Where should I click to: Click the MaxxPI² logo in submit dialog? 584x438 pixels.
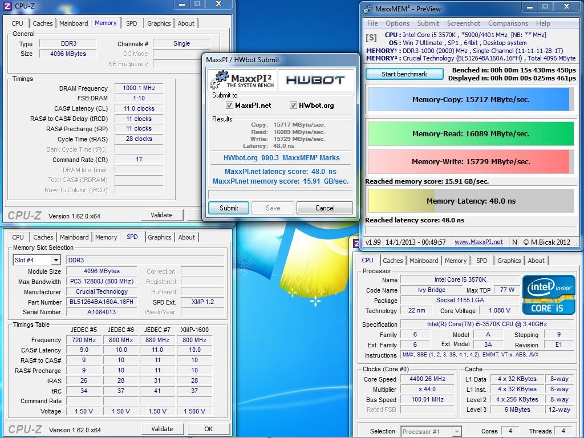point(242,79)
